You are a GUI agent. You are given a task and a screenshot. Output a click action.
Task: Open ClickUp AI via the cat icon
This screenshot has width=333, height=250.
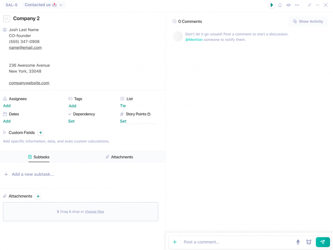coord(309,242)
